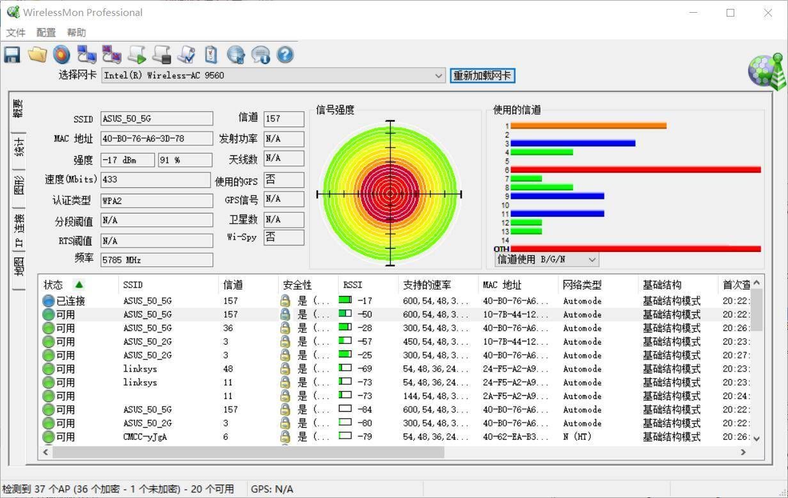Click the orange target toolbar icon
Image resolution: width=788 pixels, height=498 pixels.
[x=61, y=54]
